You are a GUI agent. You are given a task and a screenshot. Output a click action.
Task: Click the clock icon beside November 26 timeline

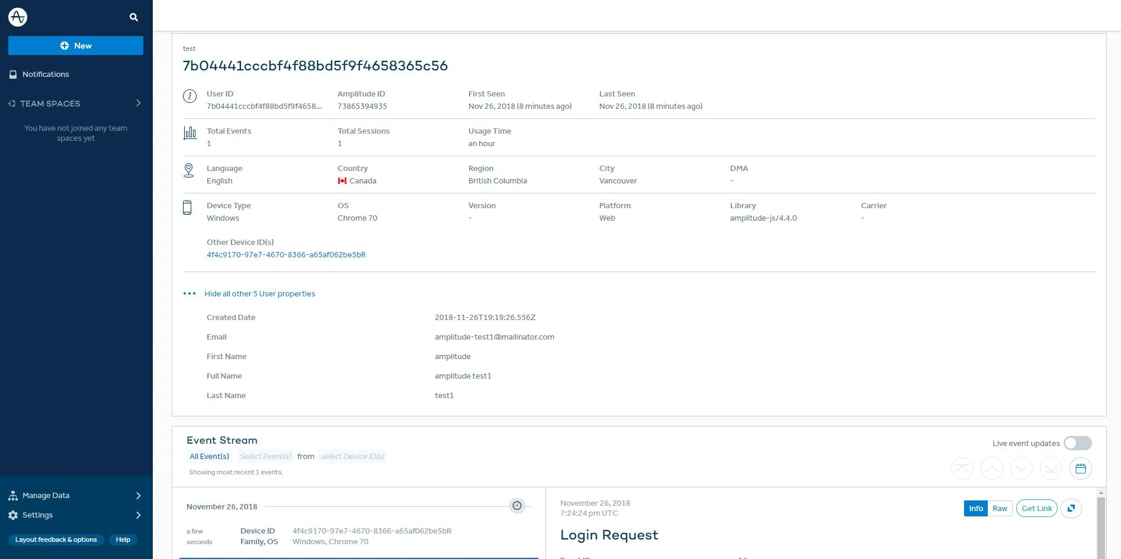[516, 506]
